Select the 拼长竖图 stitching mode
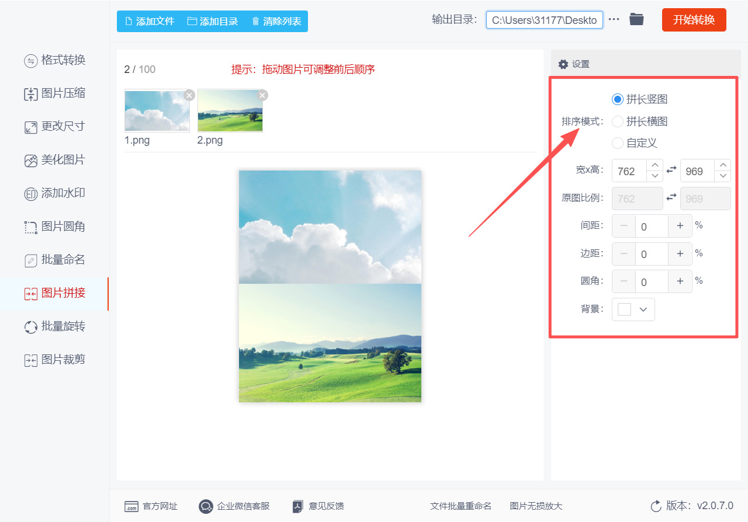This screenshot has width=748, height=522. click(618, 99)
